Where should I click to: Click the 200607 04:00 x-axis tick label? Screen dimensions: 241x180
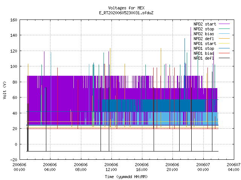coord(233,167)
